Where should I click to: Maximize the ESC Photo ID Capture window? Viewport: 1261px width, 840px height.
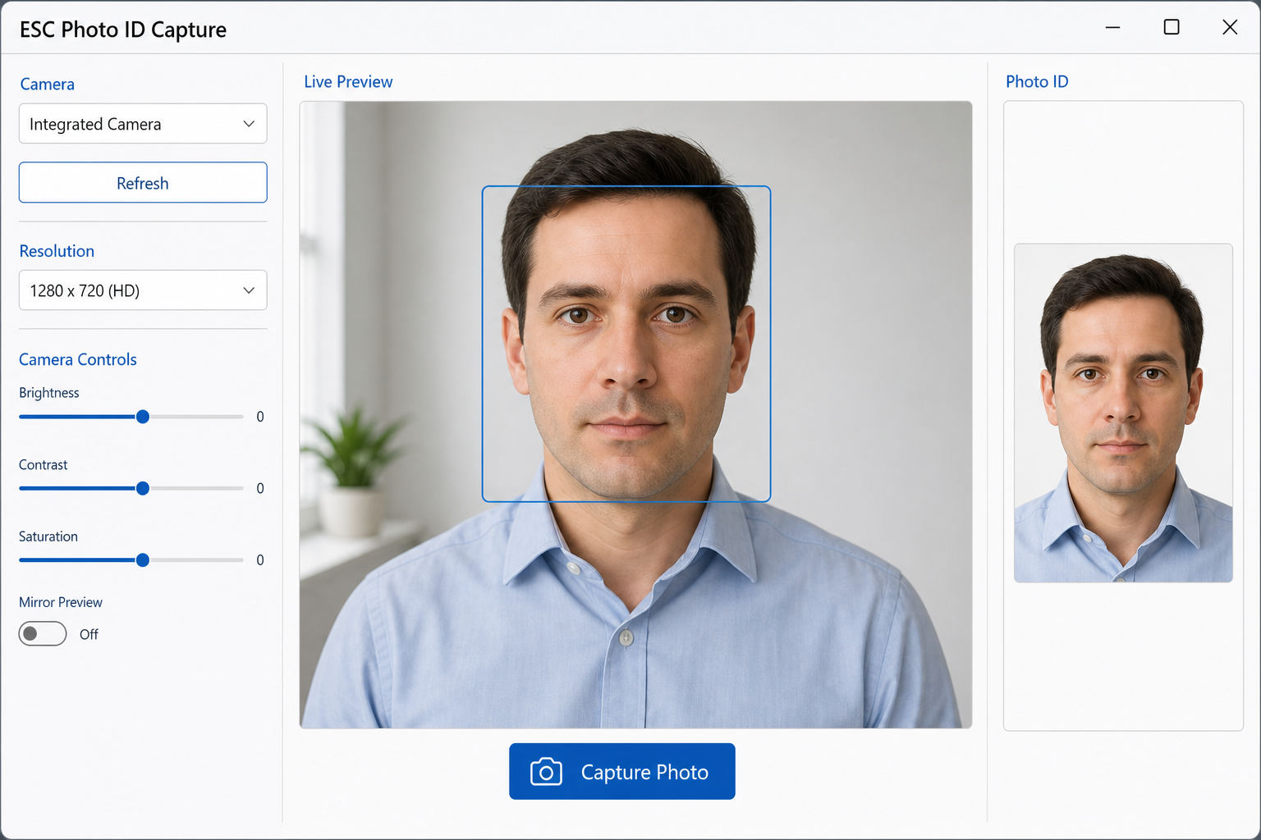pyautogui.click(x=1172, y=27)
